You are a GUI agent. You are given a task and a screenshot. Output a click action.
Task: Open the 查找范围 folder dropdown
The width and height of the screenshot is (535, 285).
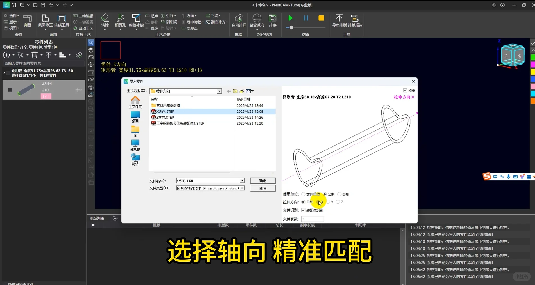[219, 91]
